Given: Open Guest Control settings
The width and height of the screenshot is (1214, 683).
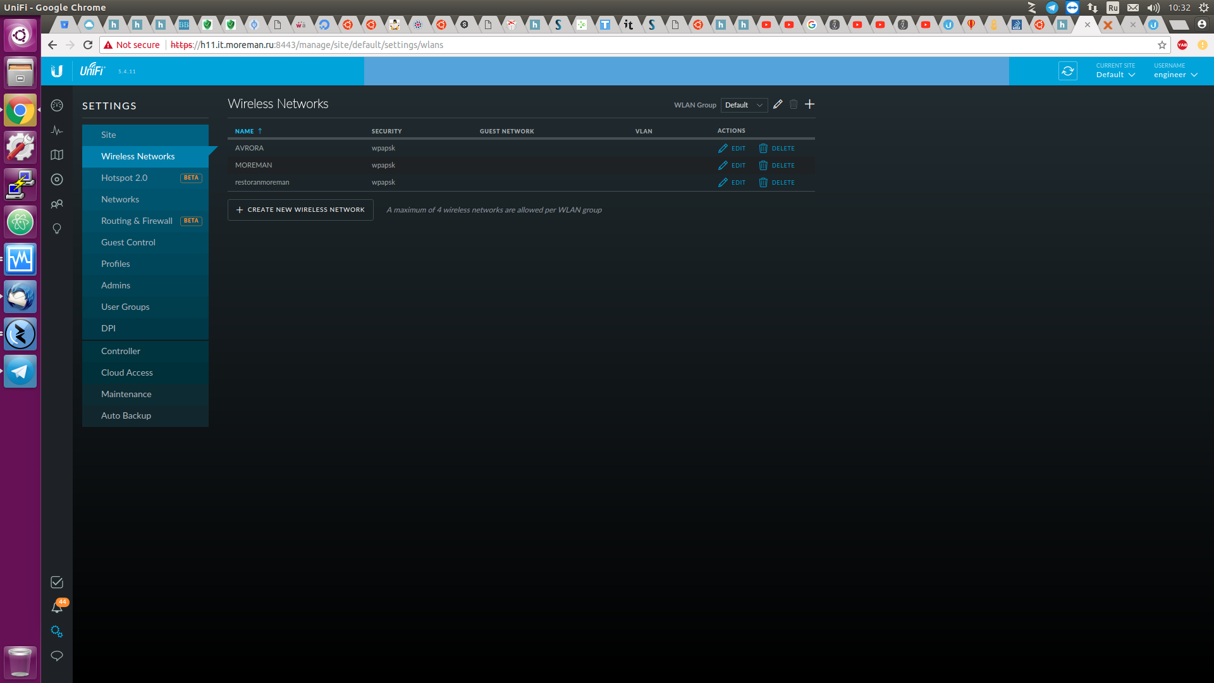Looking at the screenshot, I should click(x=145, y=242).
